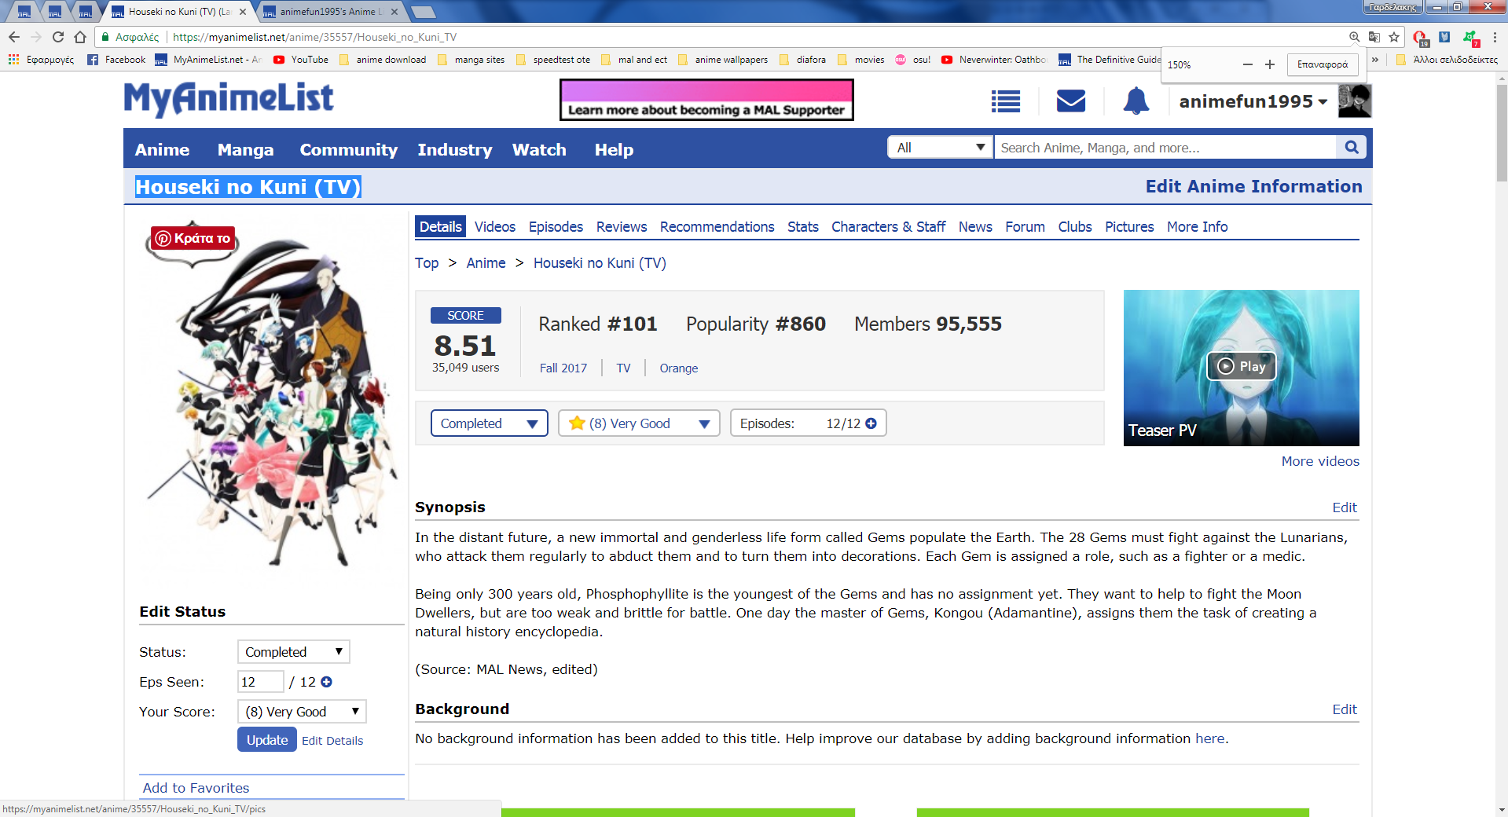Click the Update button
This screenshot has height=817, width=1508.
tap(266, 740)
